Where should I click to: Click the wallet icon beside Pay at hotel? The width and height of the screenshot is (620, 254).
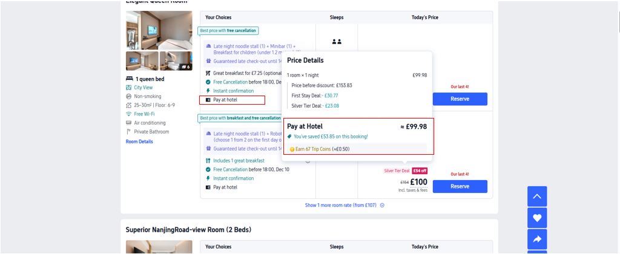point(208,100)
